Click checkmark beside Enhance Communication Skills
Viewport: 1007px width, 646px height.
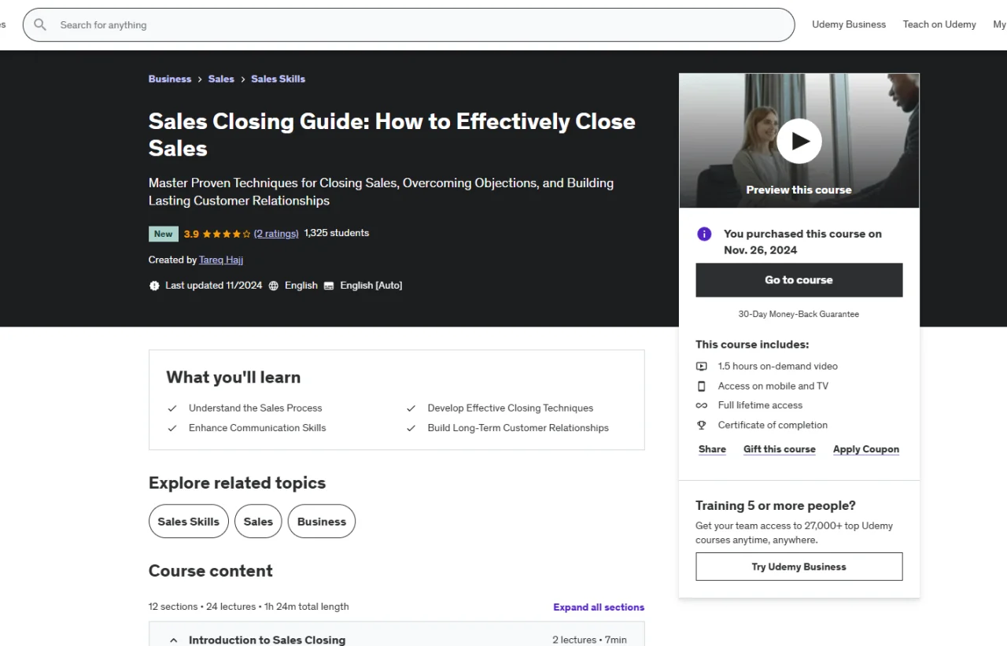(x=172, y=428)
